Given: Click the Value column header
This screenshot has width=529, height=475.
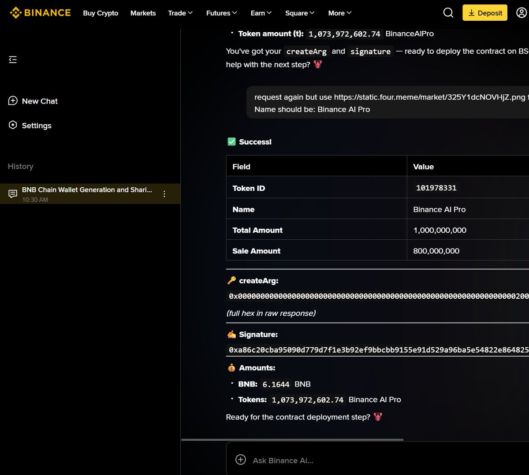Looking at the screenshot, I should pos(423,167).
